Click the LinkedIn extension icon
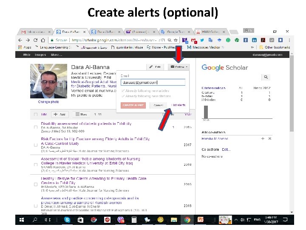Viewport: 306px width, 230px height. 254,40
